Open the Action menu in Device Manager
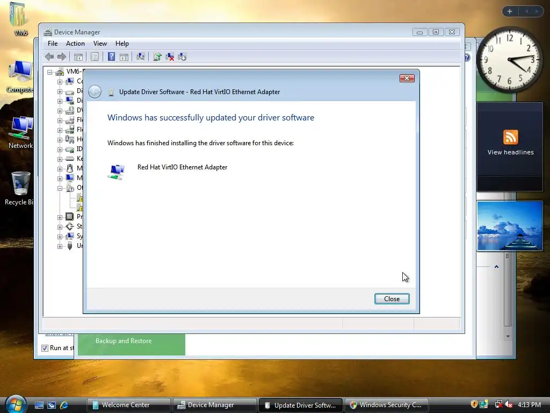This screenshot has width=550, height=413. pos(75,44)
